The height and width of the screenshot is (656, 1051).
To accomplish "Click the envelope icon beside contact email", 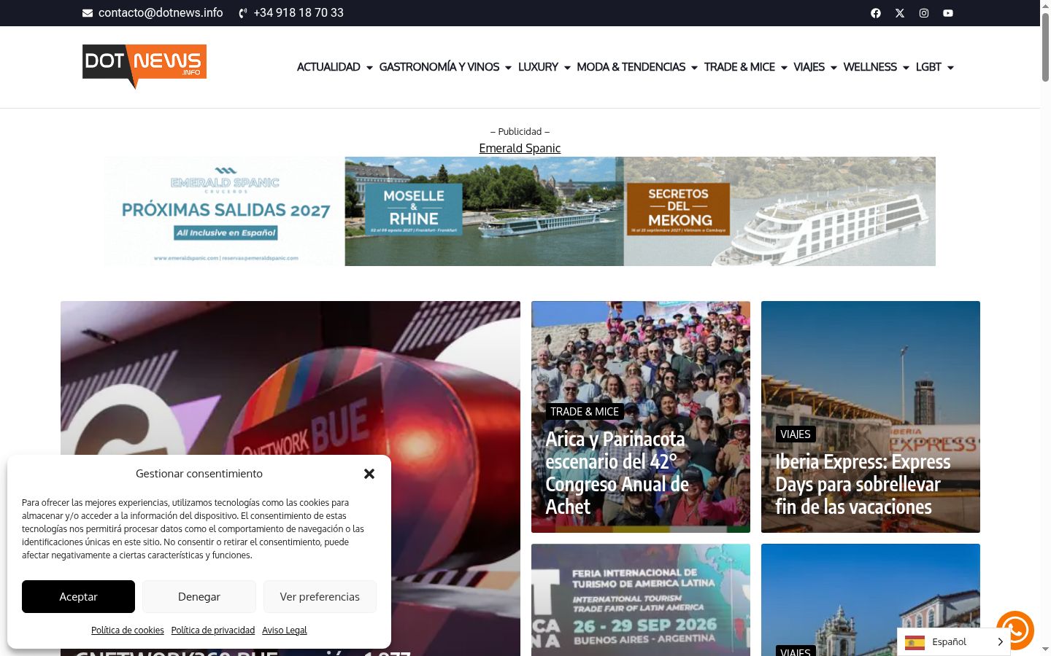I will pos(88,13).
